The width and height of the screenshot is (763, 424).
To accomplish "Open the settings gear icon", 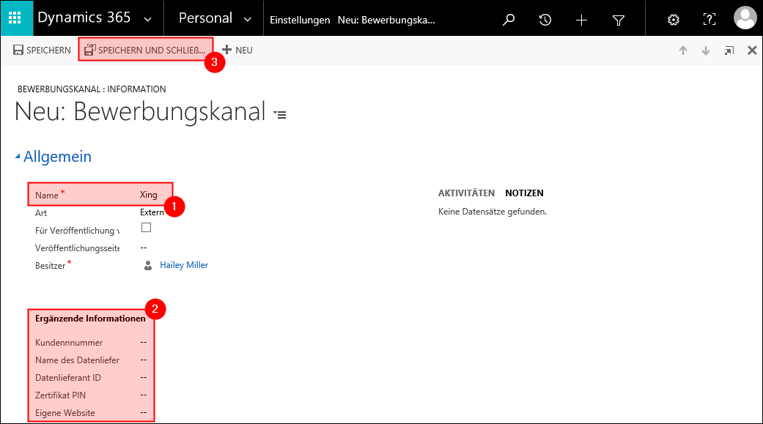I will pos(674,20).
